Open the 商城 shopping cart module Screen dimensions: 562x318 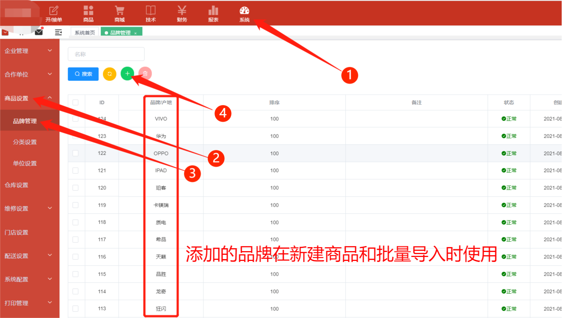(x=119, y=14)
